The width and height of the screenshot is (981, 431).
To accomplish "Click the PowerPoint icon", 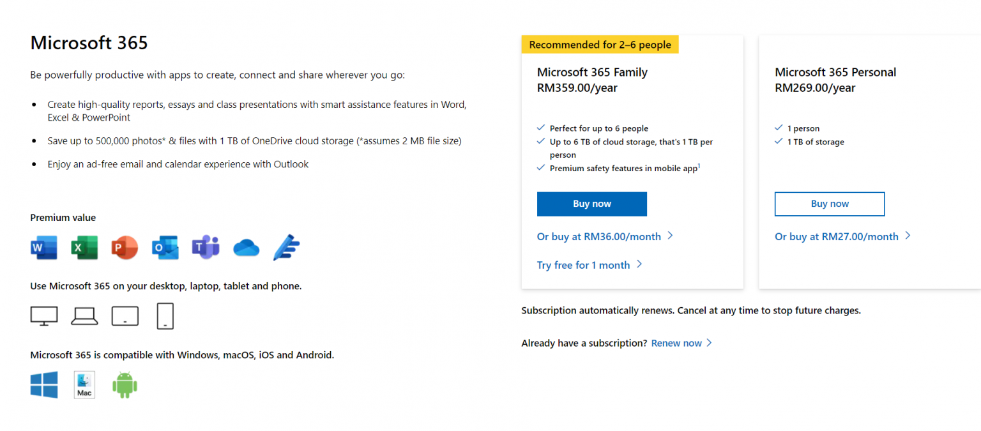I will [124, 248].
